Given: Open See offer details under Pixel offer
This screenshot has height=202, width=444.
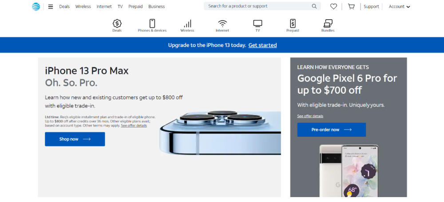Looking at the screenshot, I should [310, 116].
